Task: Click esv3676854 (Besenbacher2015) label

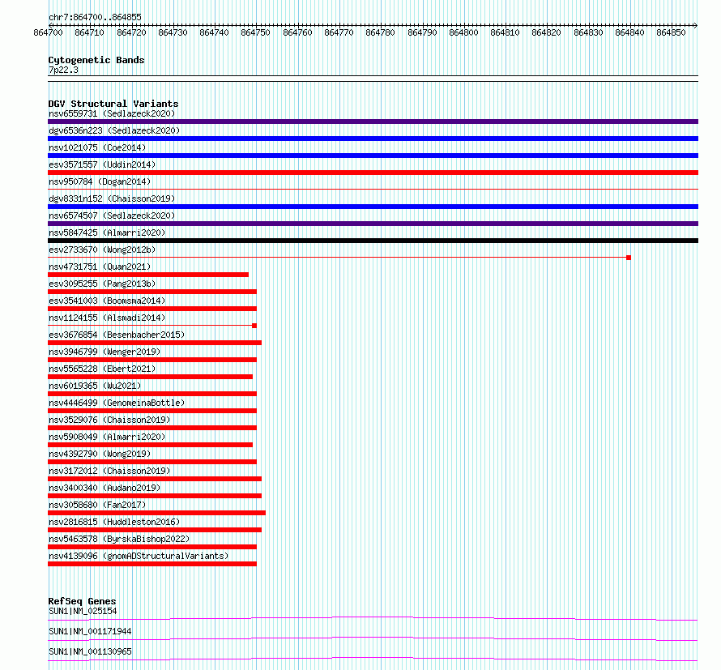Action: [117, 335]
